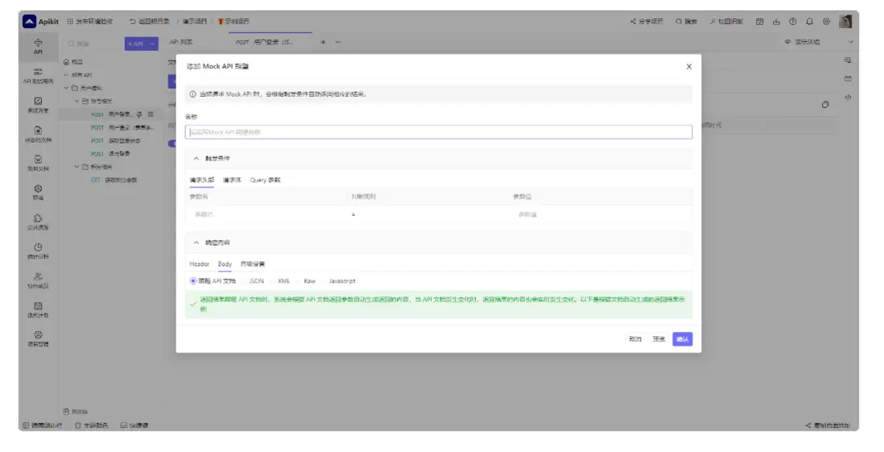The width and height of the screenshot is (884, 452).
Task: Click the home overview item in tree
Action: pos(73,61)
